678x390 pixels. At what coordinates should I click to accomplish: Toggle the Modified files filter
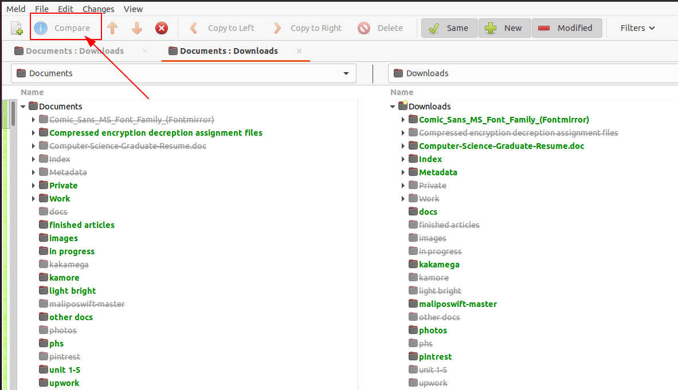click(x=566, y=28)
